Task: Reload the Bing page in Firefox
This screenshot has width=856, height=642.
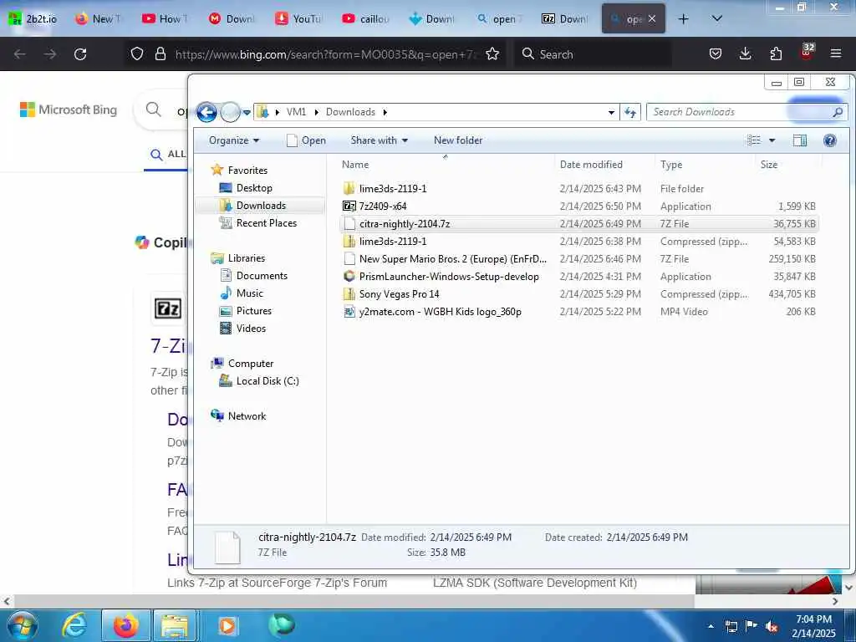Action: pos(80,54)
